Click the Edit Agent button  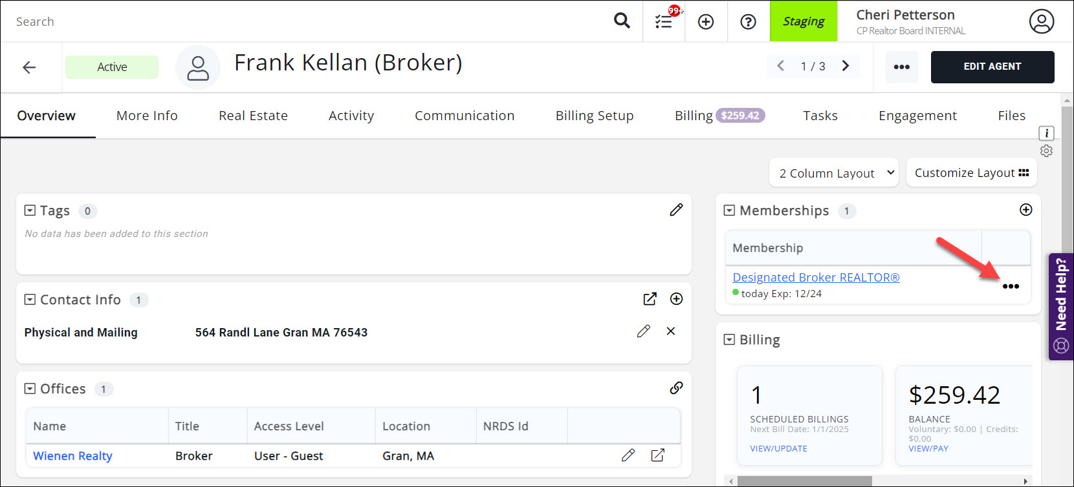(992, 67)
